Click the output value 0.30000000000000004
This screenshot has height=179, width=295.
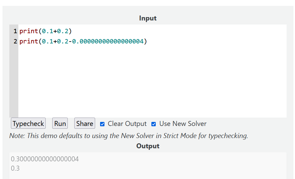pos(45,159)
